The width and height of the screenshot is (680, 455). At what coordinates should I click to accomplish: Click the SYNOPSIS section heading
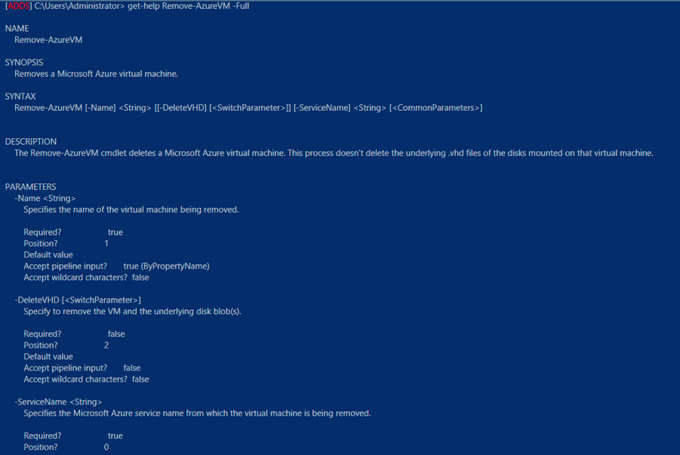click(x=24, y=63)
